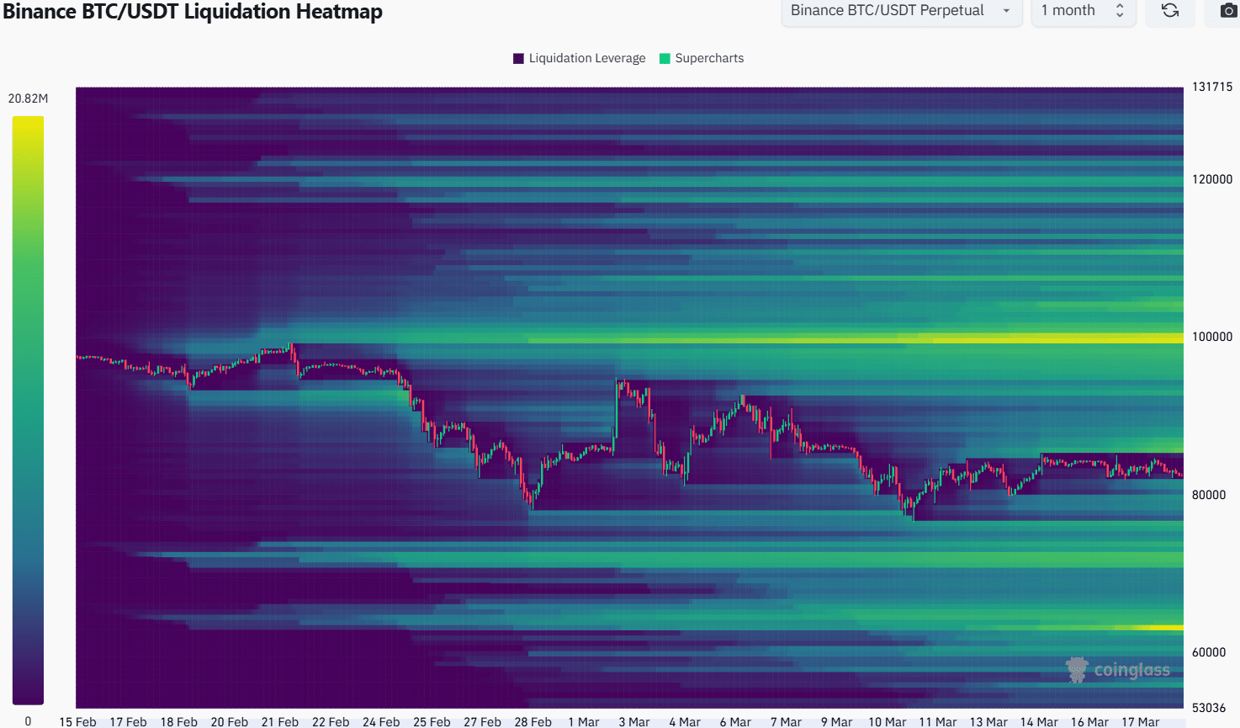1240x728 pixels.
Task: Click the 22 Feb date label
Action: 331,722
